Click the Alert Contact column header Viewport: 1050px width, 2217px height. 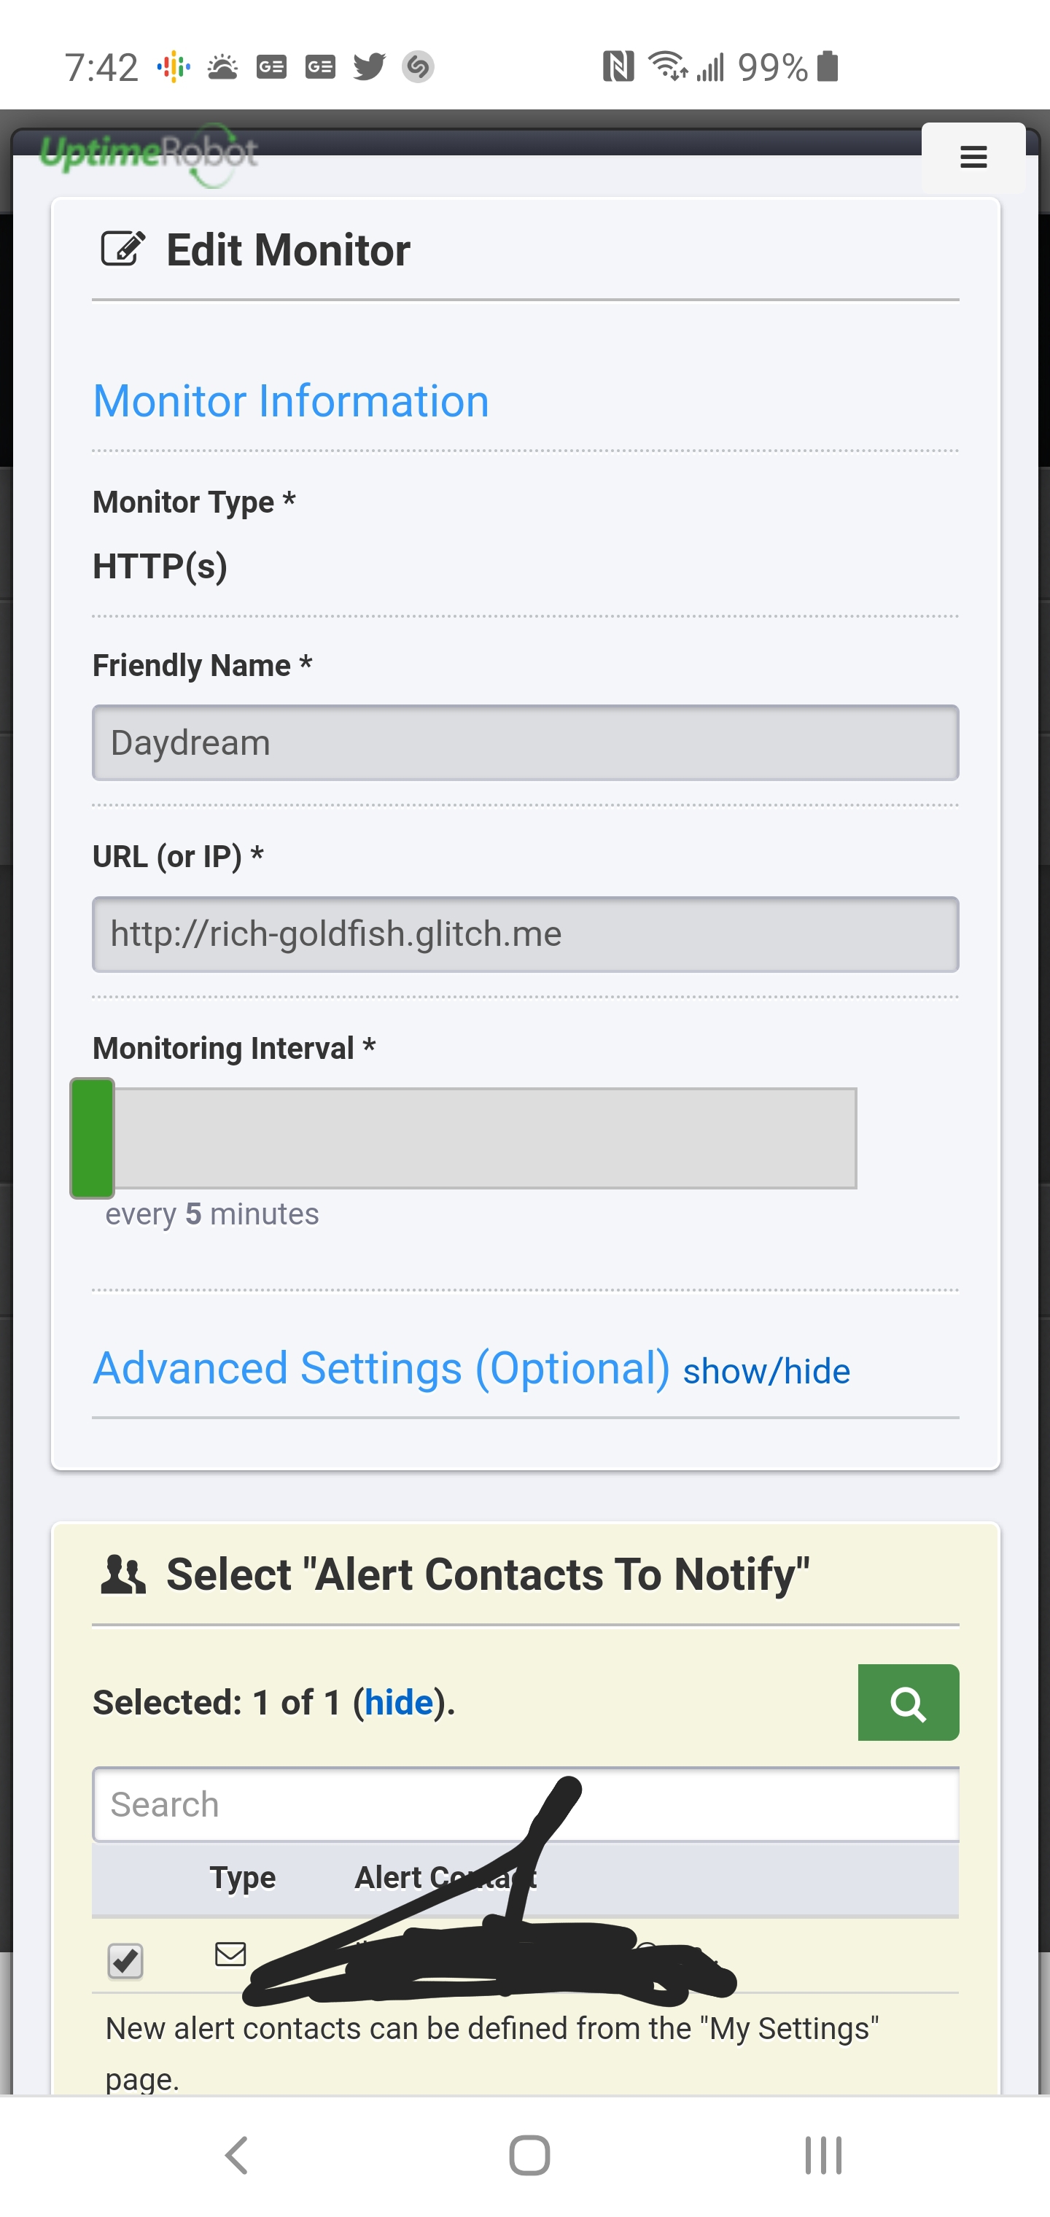[x=446, y=1877]
